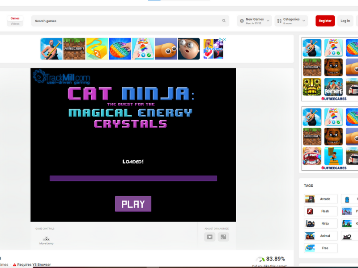Select the Ninja tag

(321, 224)
